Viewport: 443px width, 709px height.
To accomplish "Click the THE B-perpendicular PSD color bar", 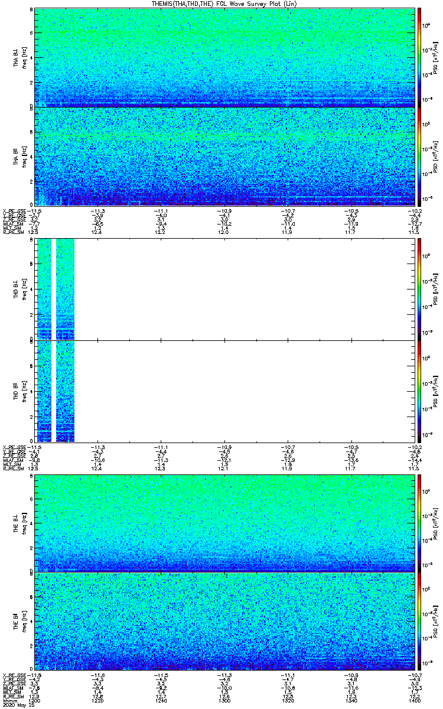I will (x=419, y=523).
